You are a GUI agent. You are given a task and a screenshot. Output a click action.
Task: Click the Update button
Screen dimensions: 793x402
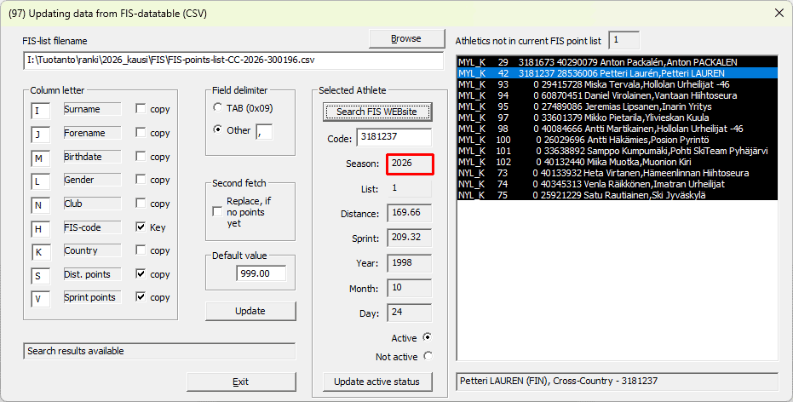coord(250,311)
